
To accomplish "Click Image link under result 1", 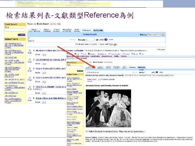I will pos(38,54).
